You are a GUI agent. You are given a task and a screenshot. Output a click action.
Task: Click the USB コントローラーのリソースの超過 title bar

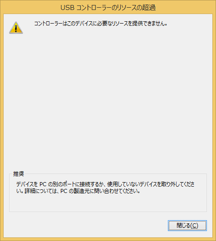click(x=108, y=7)
